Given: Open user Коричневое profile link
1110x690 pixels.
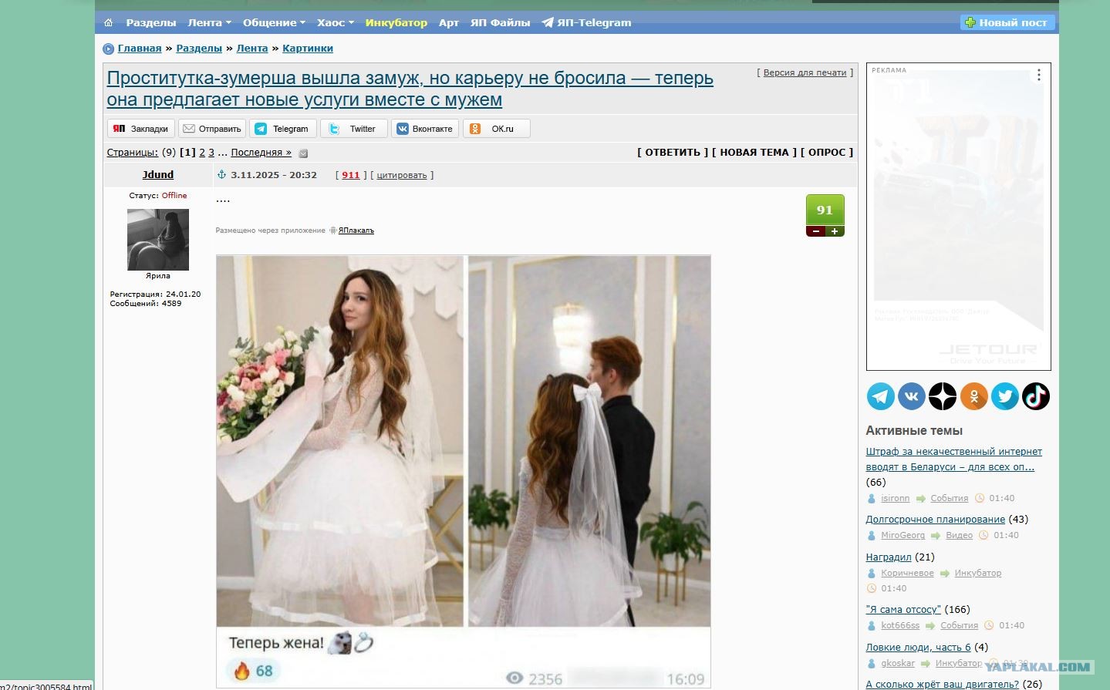Looking at the screenshot, I should tap(907, 574).
